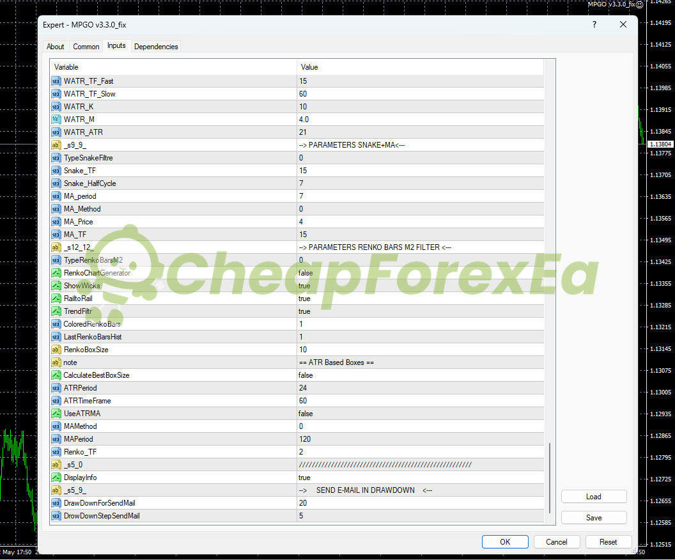The width and height of the screenshot is (675, 560).
Task: Open the About tab
Action: pos(55,47)
